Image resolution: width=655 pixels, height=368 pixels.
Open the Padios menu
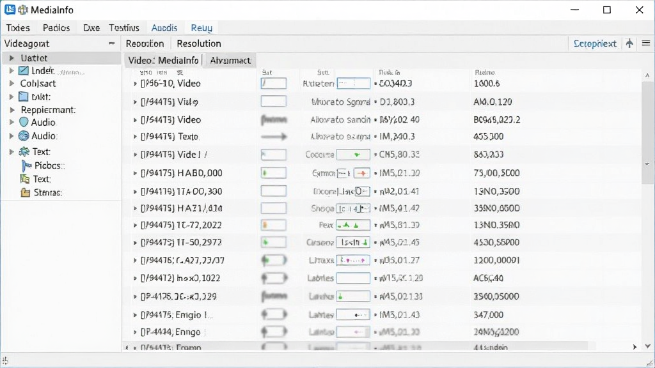pos(56,28)
